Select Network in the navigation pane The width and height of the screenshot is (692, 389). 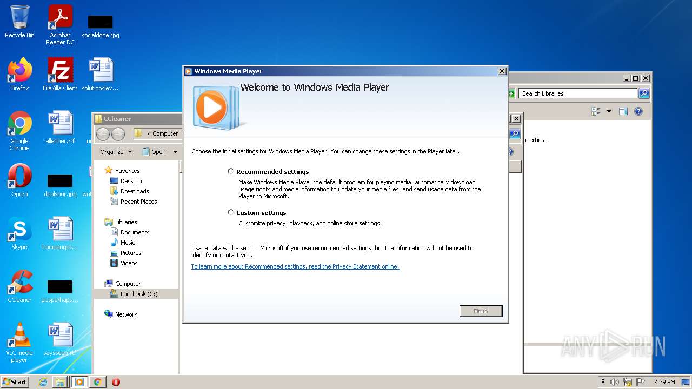point(126,314)
